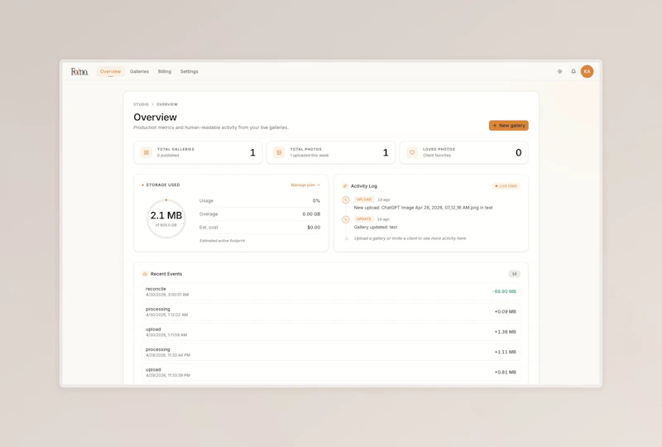
Task: Open the Total Photos card
Action: coord(331,152)
